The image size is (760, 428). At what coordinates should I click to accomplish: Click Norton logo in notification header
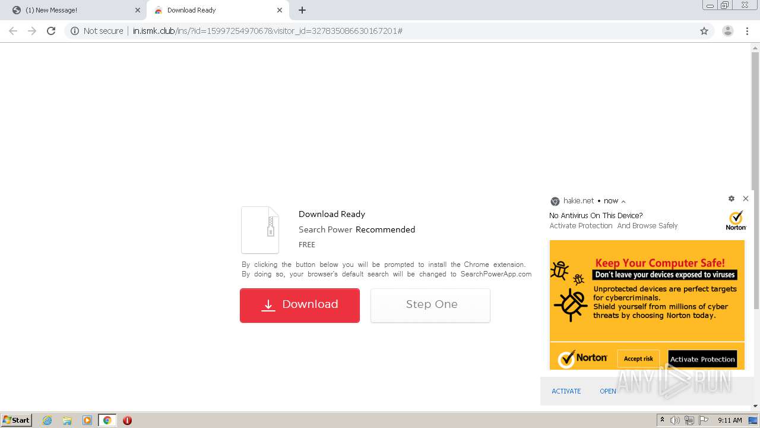click(736, 221)
